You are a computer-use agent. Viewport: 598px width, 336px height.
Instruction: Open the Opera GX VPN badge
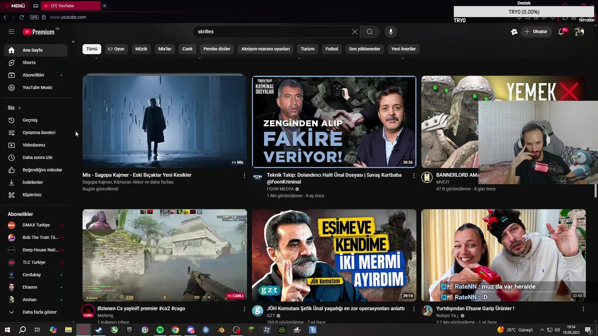pyautogui.click(x=34, y=17)
